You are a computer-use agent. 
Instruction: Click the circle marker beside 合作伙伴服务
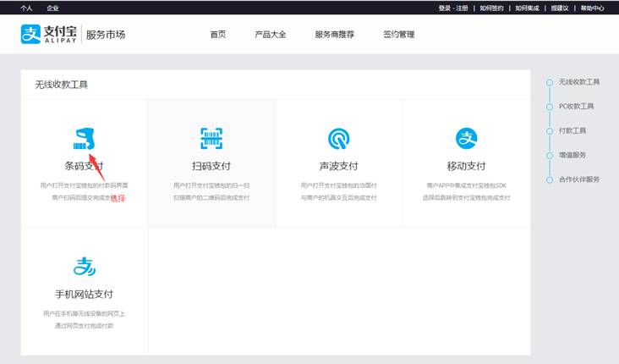(549, 180)
